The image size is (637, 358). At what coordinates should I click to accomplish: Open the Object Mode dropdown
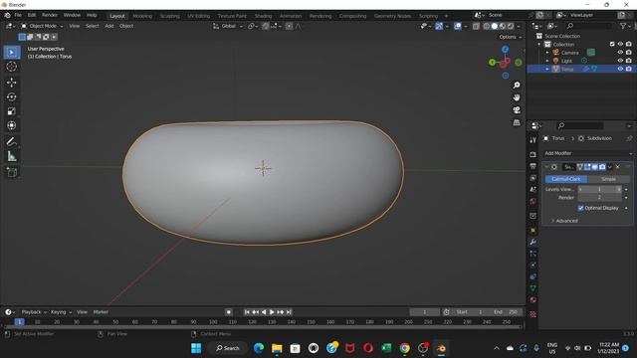click(x=42, y=26)
